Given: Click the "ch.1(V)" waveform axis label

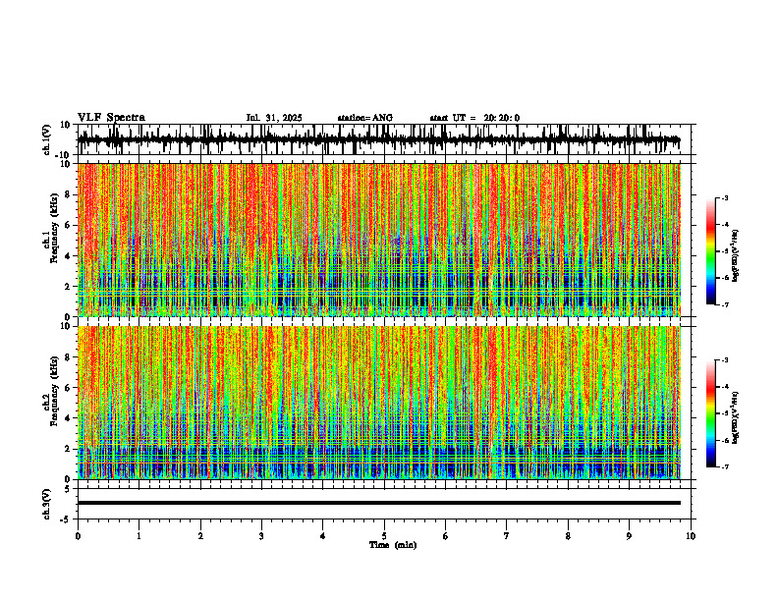Looking at the screenshot, I should (47, 139).
